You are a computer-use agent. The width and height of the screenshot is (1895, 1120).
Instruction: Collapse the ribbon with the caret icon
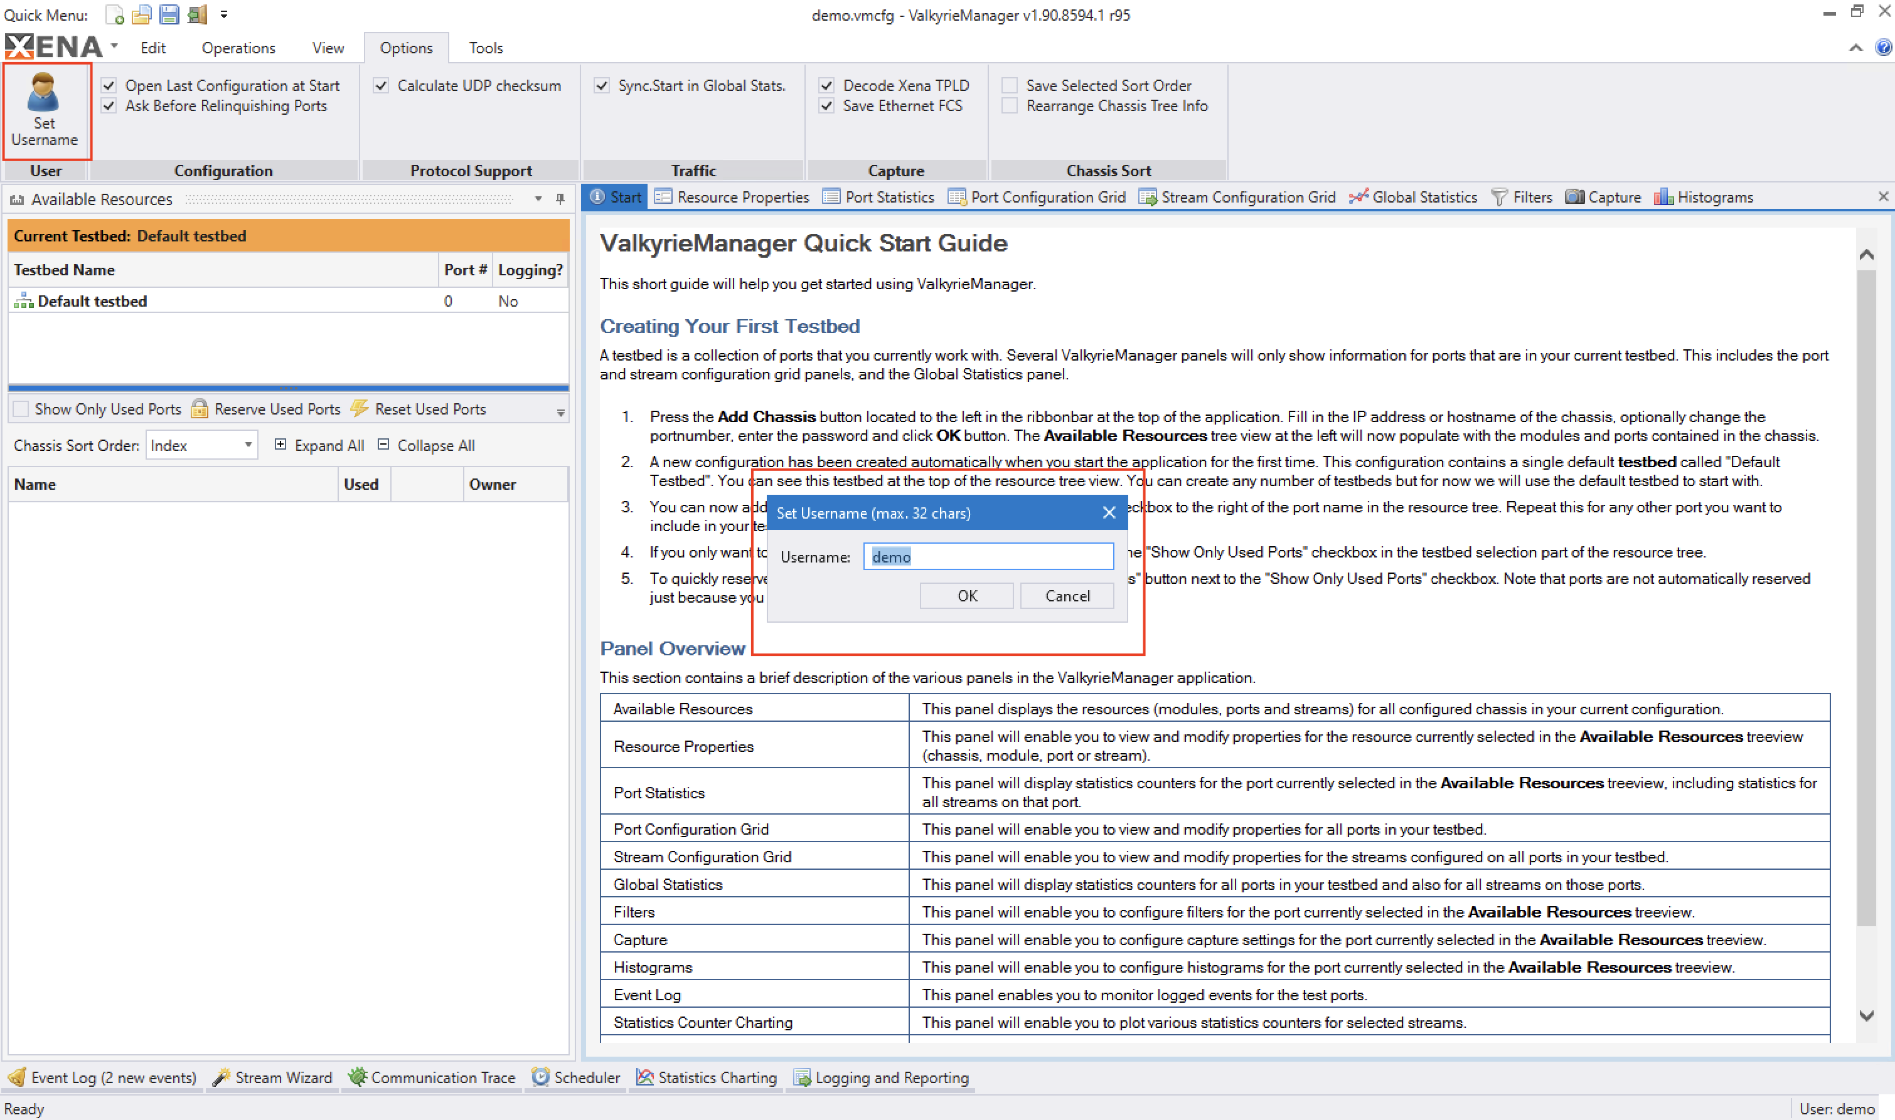[x=1855, y=48]
